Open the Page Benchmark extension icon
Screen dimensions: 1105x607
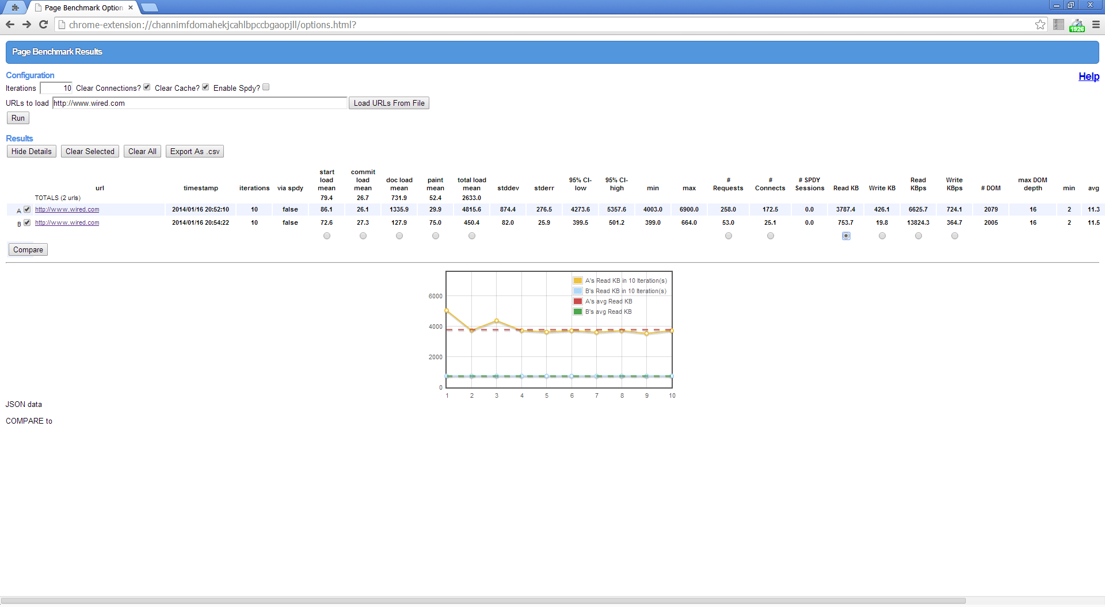1077,25
